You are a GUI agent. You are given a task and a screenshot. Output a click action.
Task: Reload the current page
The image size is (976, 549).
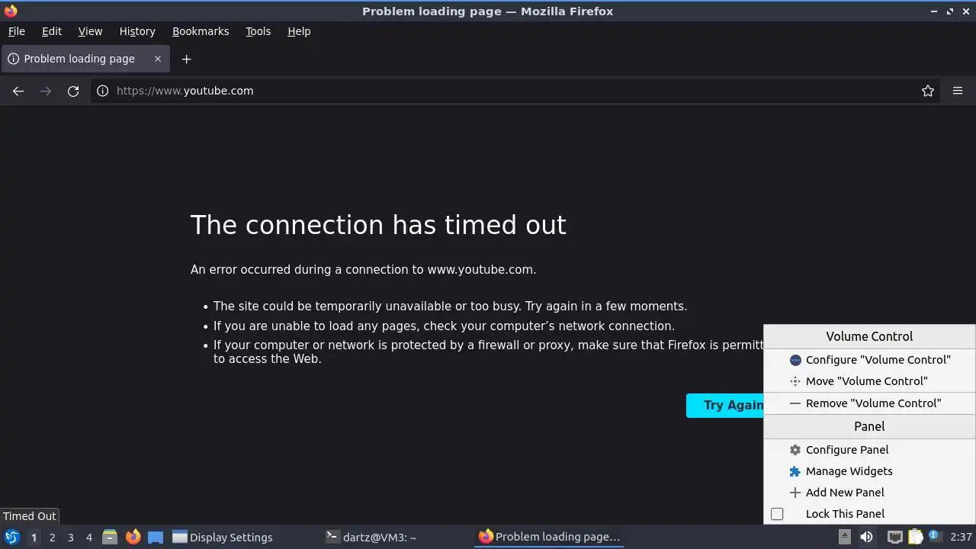(x=73, y=91)
